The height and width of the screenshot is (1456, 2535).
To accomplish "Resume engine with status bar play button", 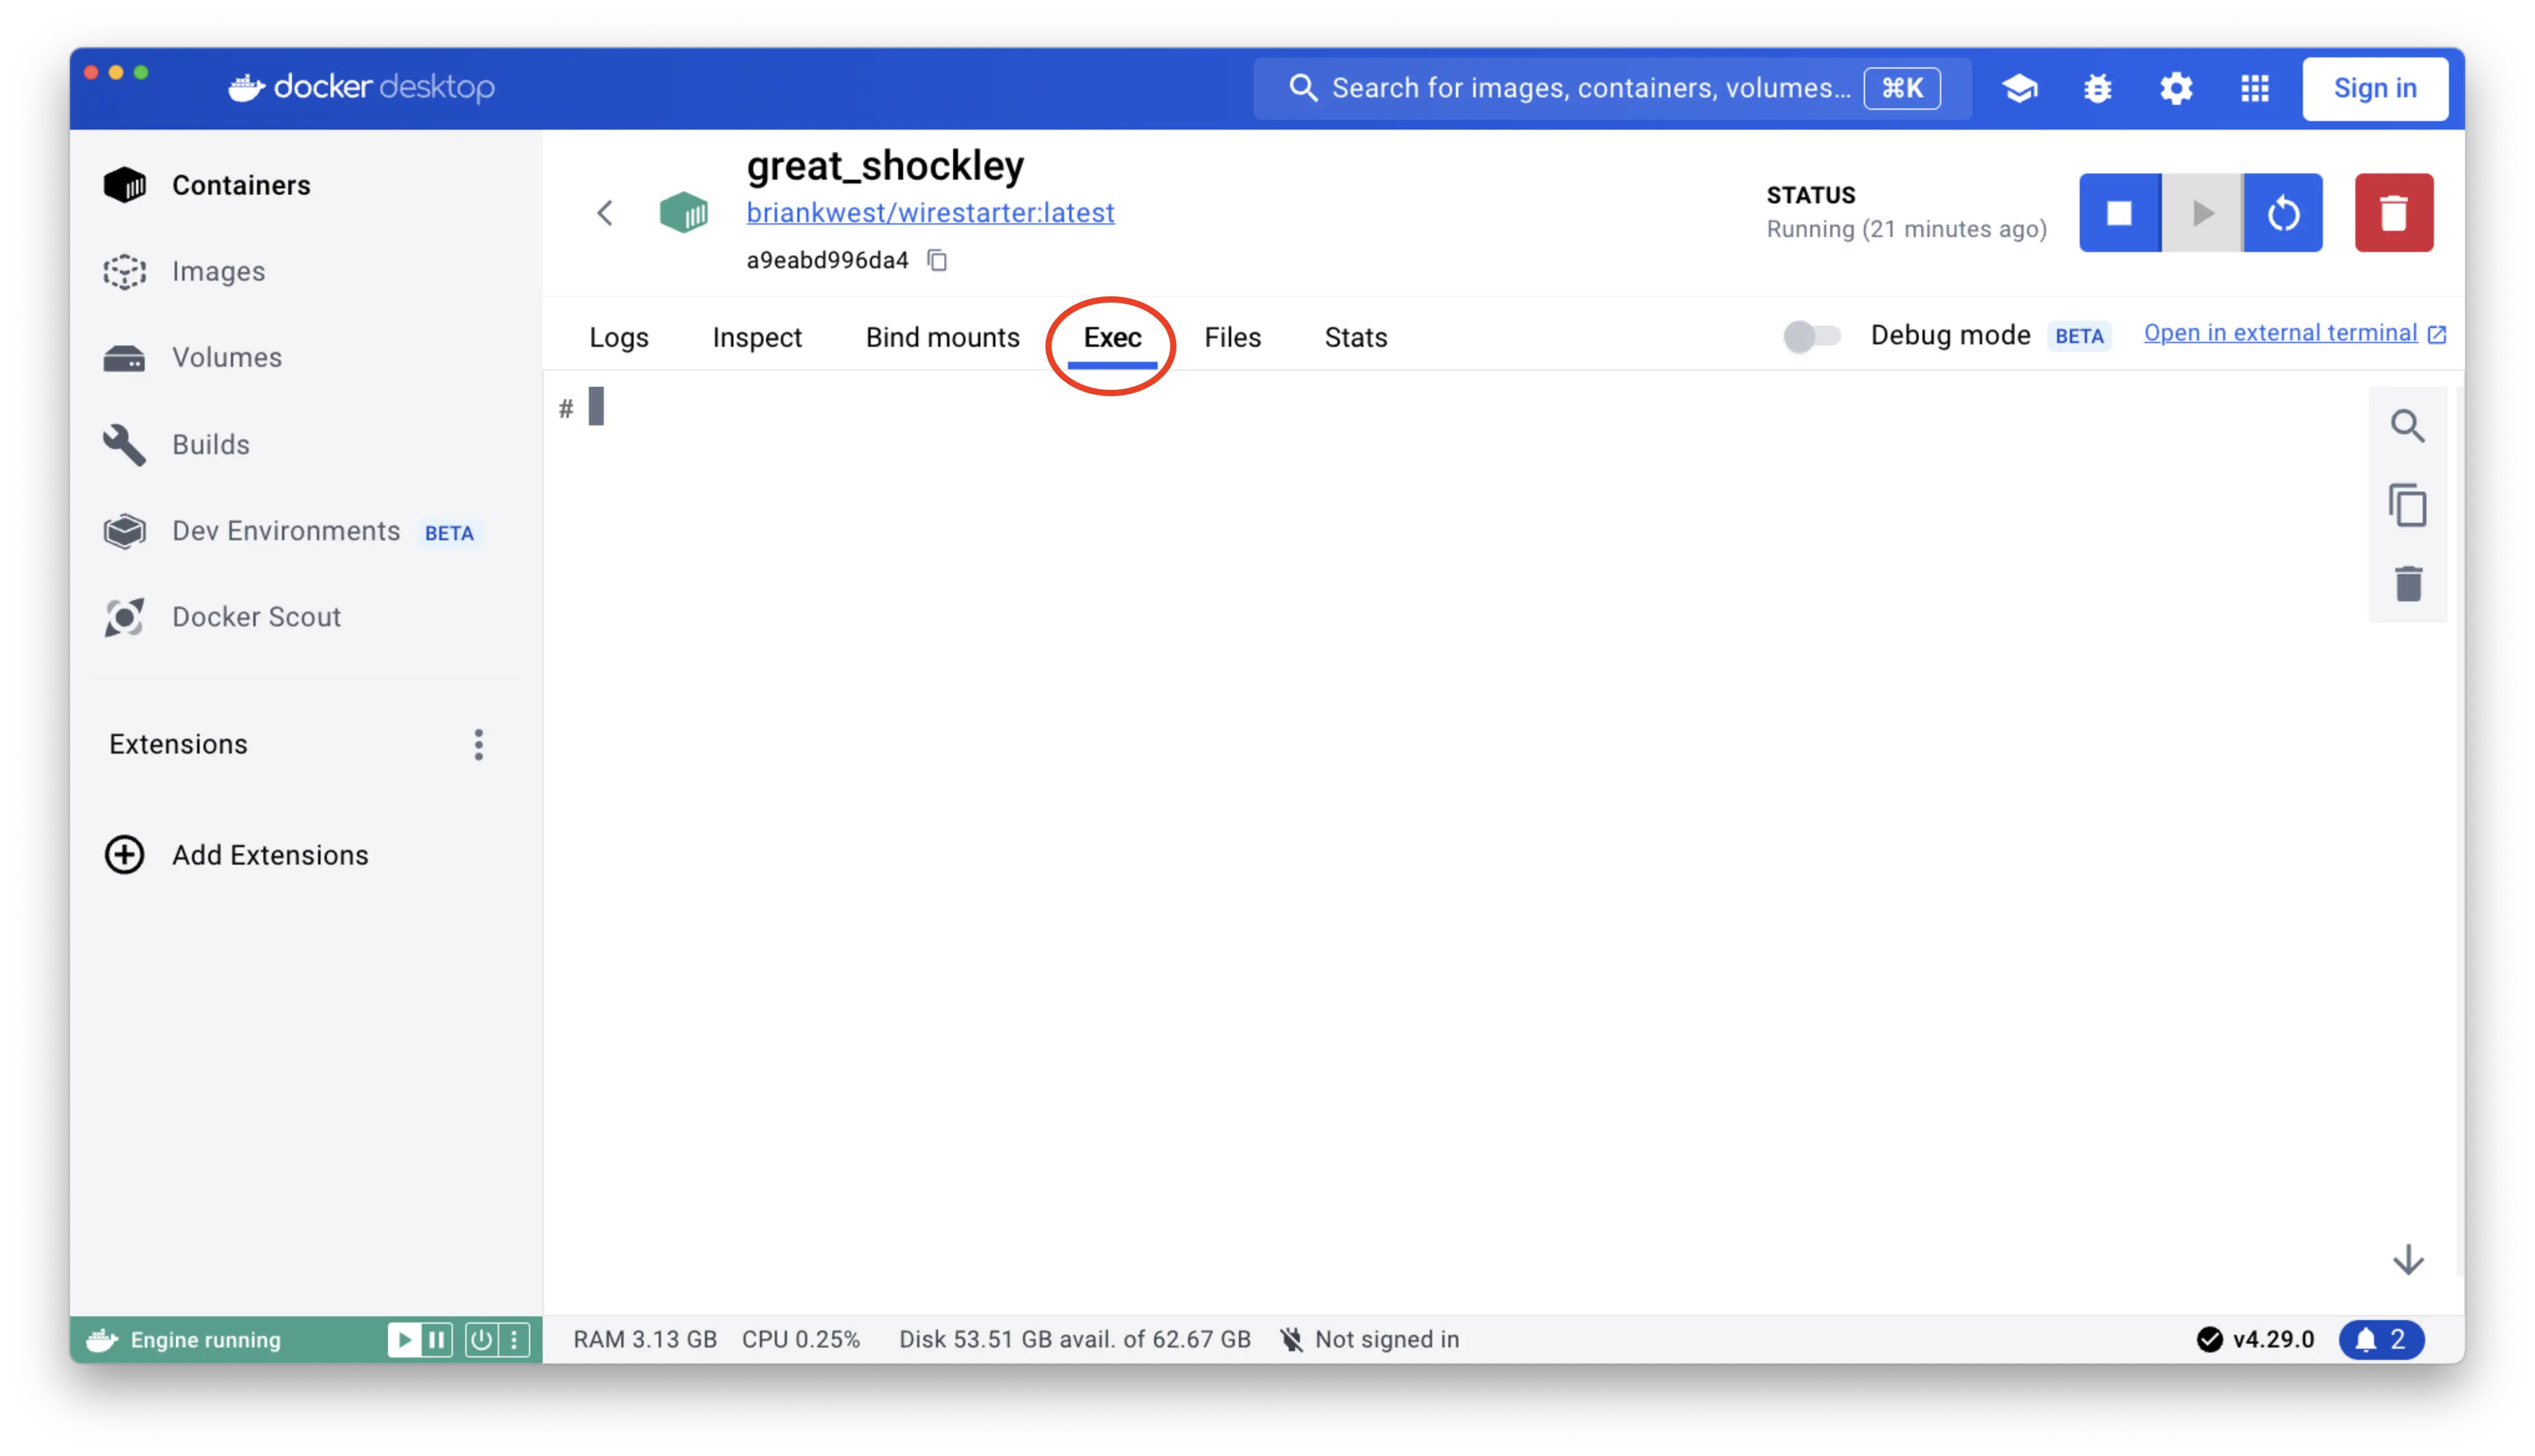I will pyautogui.click(x=404, y=1339).
